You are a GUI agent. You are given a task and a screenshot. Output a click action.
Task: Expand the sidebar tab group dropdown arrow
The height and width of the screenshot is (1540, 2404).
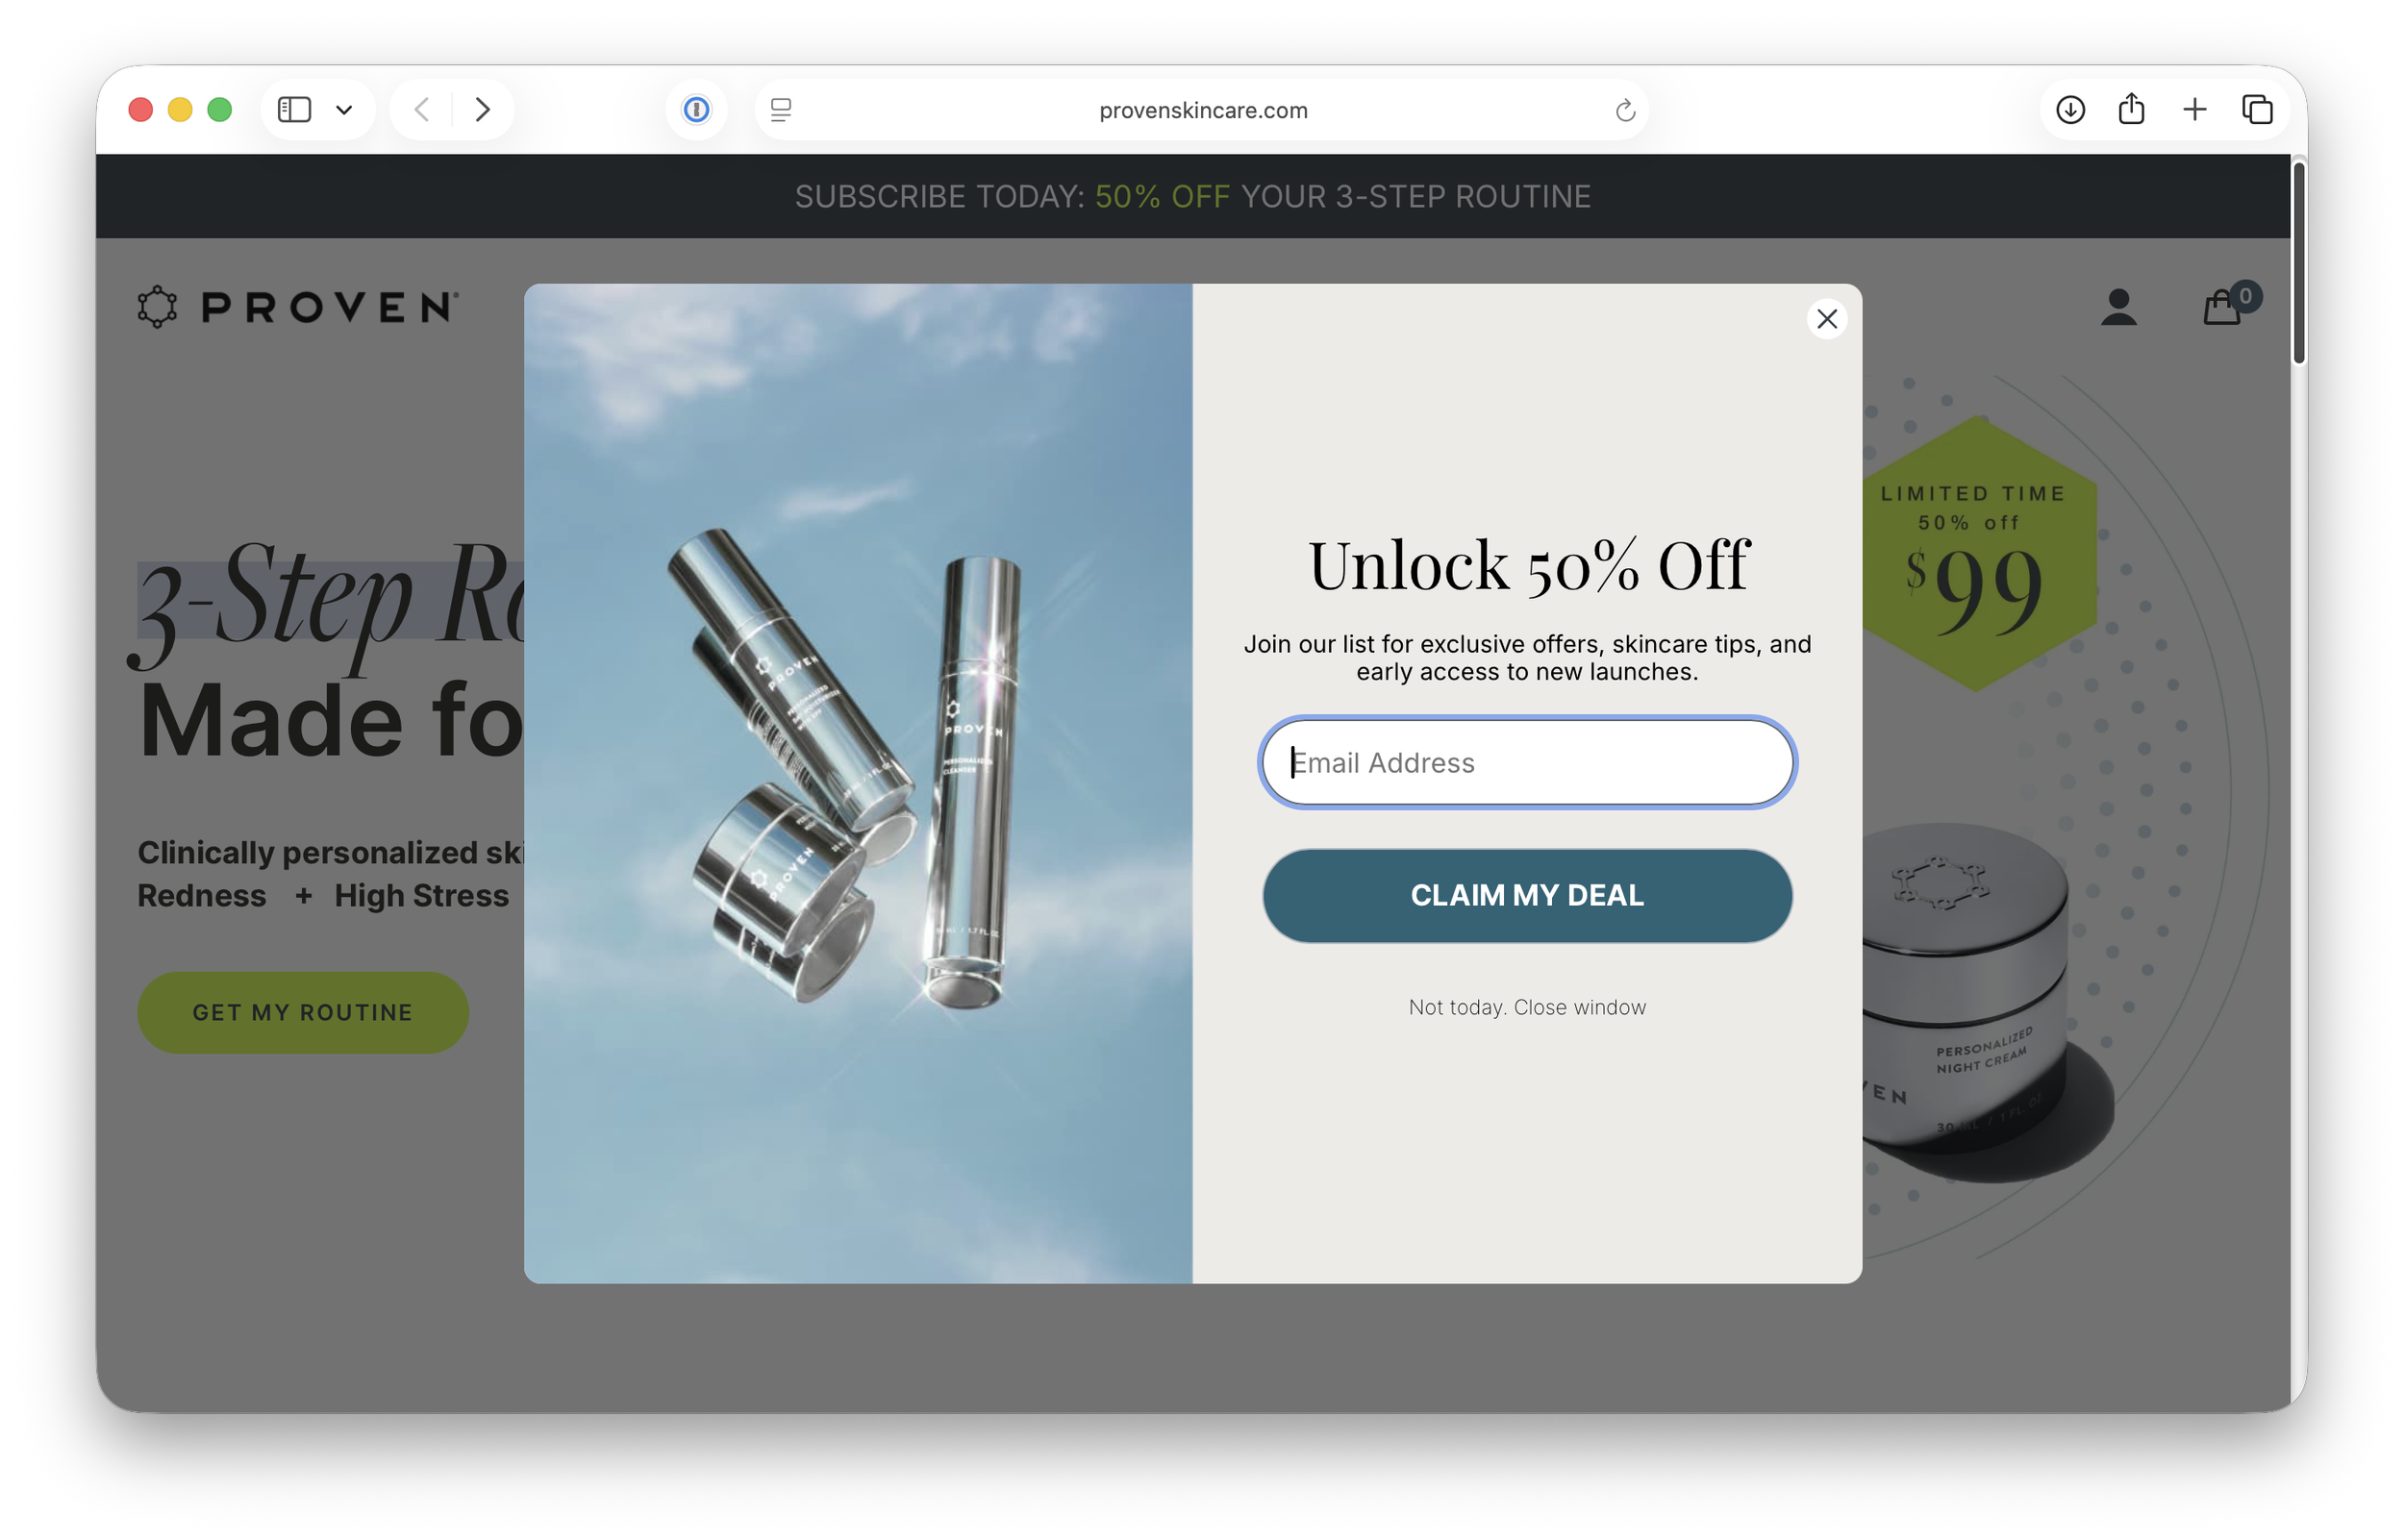click(x=344, y=110)
